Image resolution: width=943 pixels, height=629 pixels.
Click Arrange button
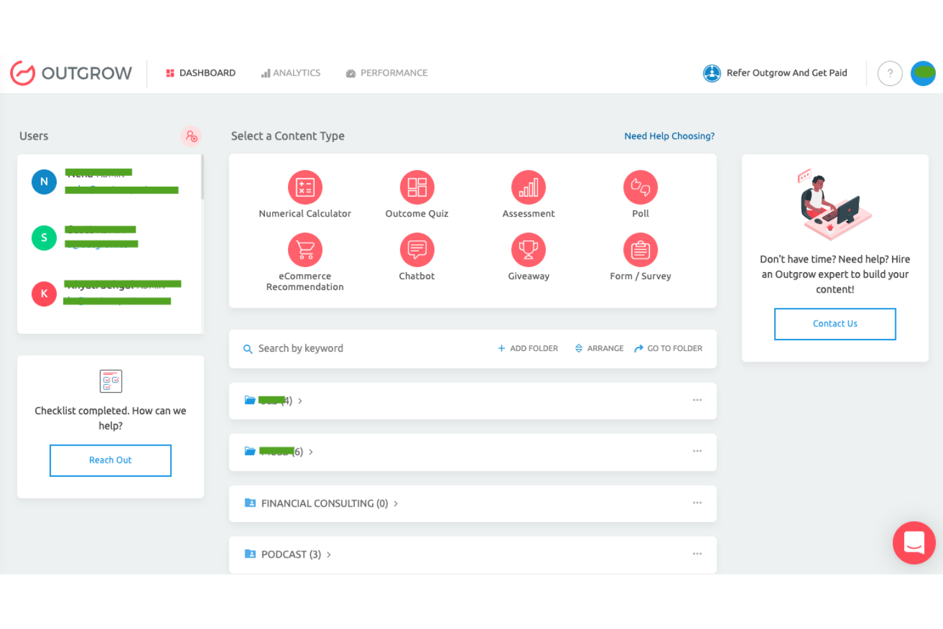[599, 349]
